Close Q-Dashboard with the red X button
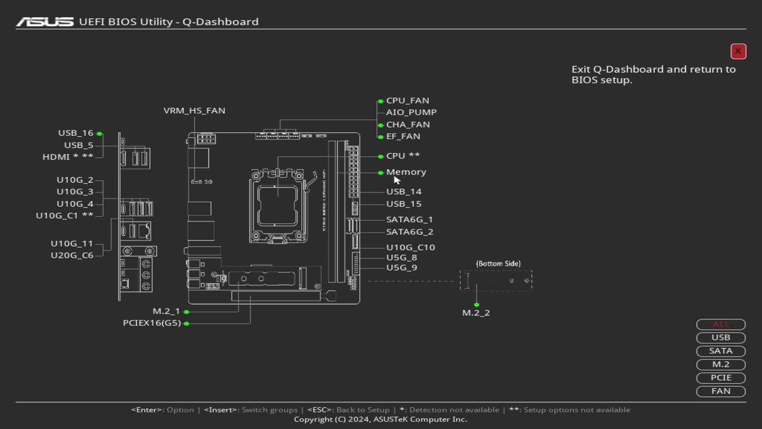 (738, 51)
